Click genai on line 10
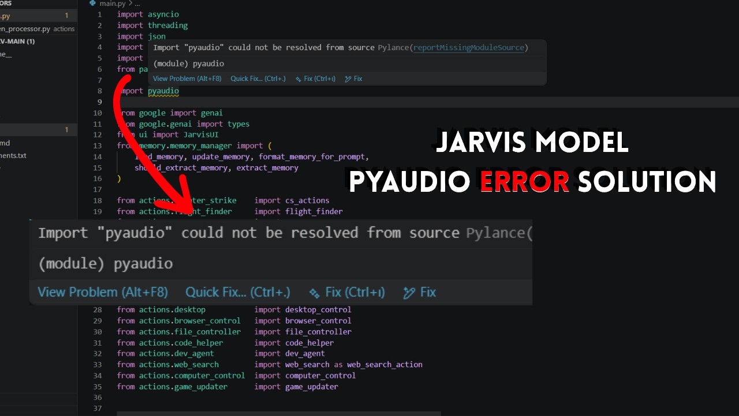This screenshot has width=739, height=416. (212, 113)
